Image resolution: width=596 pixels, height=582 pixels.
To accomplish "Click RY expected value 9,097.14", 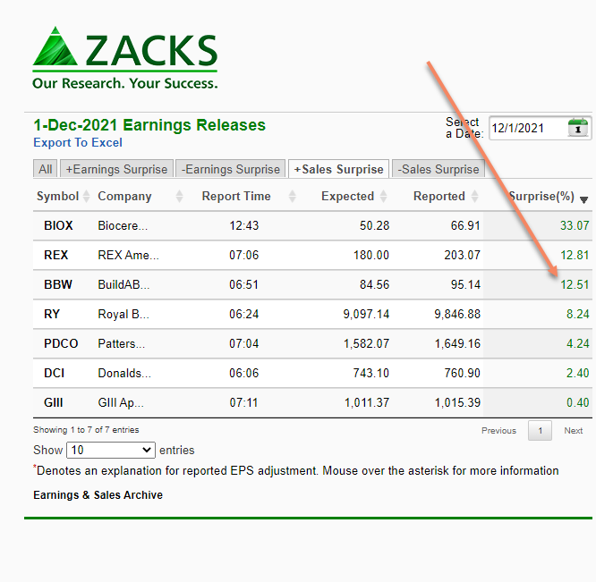I will [366, 314].
